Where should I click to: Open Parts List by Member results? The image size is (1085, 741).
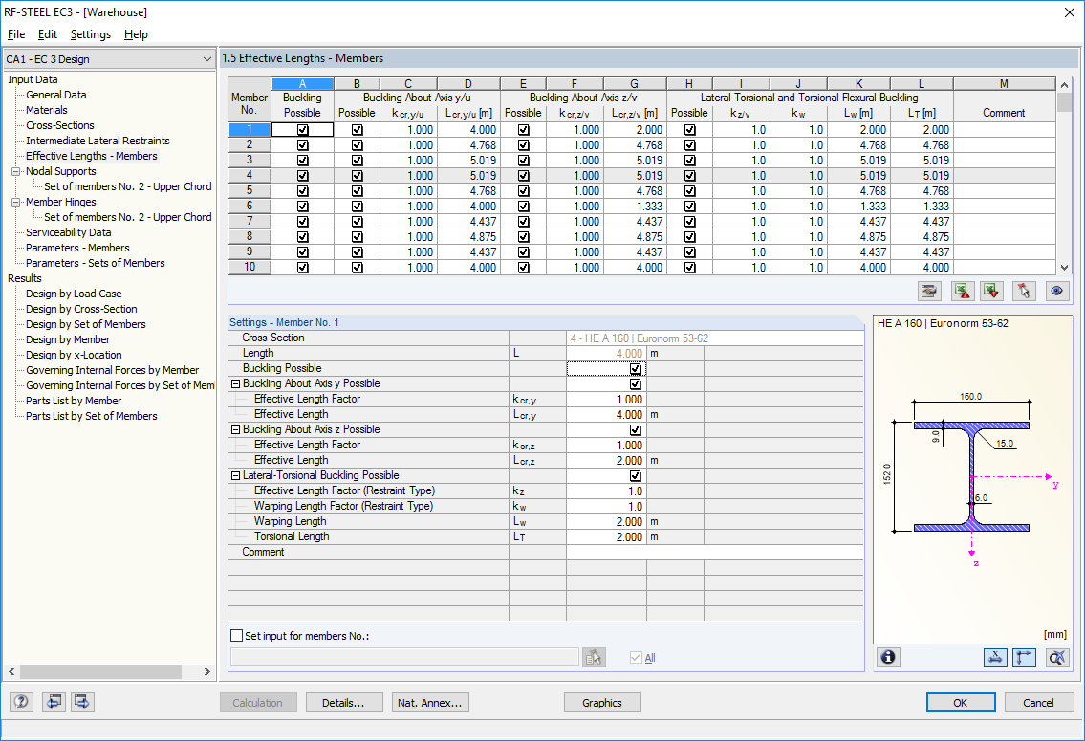[x=74, y=401]
